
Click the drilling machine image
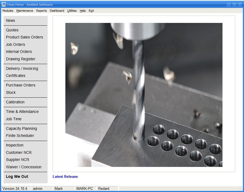coord(144,95)
